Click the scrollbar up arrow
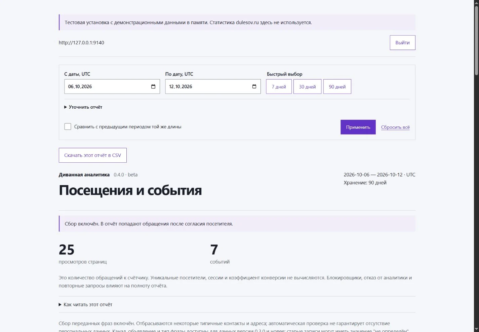The image size is (479, 332). [x=476, y=3]
